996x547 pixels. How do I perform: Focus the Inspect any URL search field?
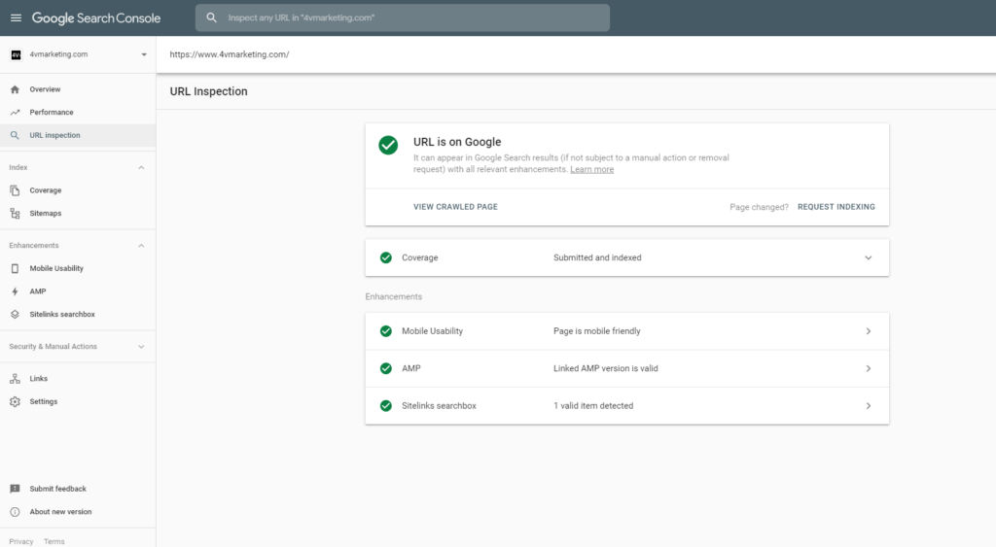coord(403,17)
